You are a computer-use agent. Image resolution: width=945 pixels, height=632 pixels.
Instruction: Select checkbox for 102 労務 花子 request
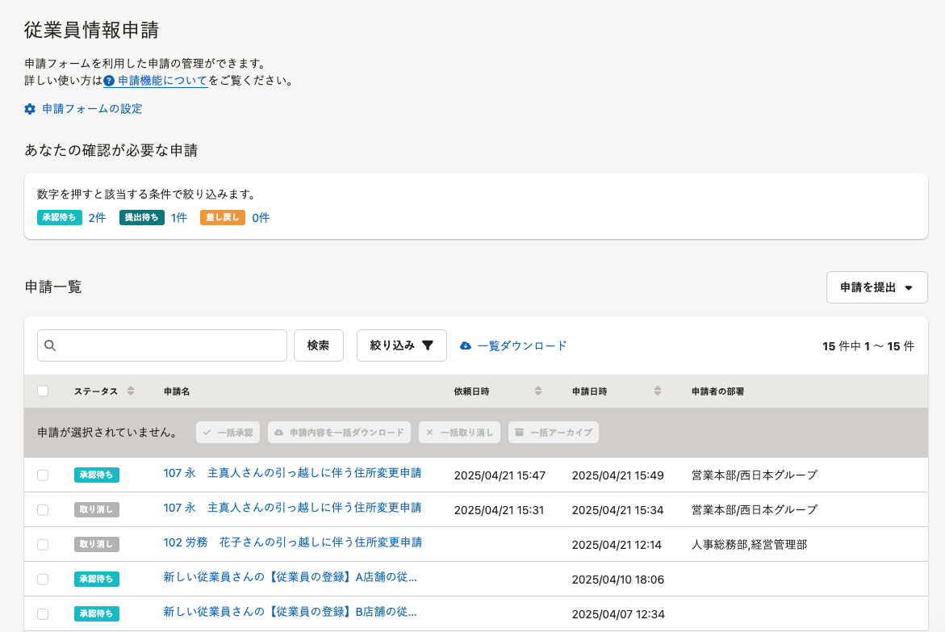[43, 545]
